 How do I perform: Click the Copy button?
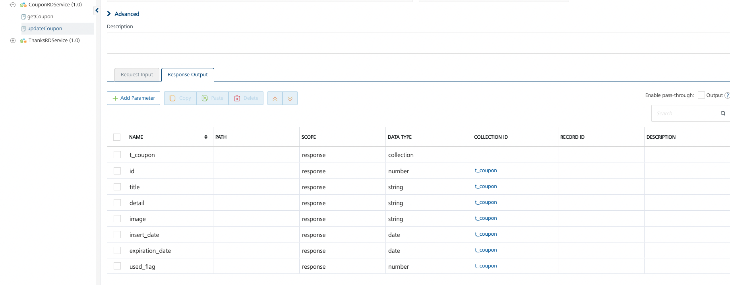point(180,98)
